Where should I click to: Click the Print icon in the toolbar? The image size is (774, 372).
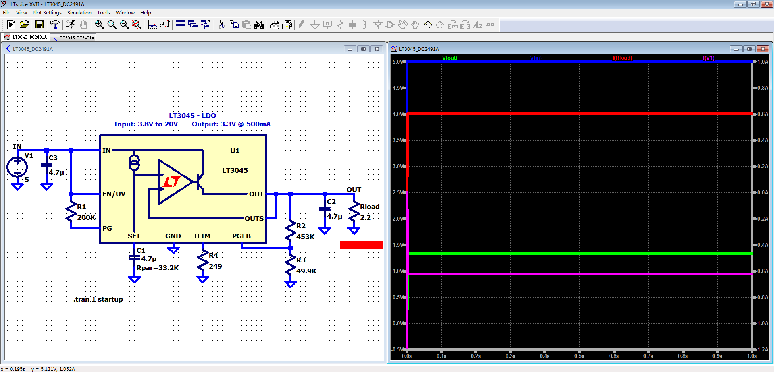[275, 25]
